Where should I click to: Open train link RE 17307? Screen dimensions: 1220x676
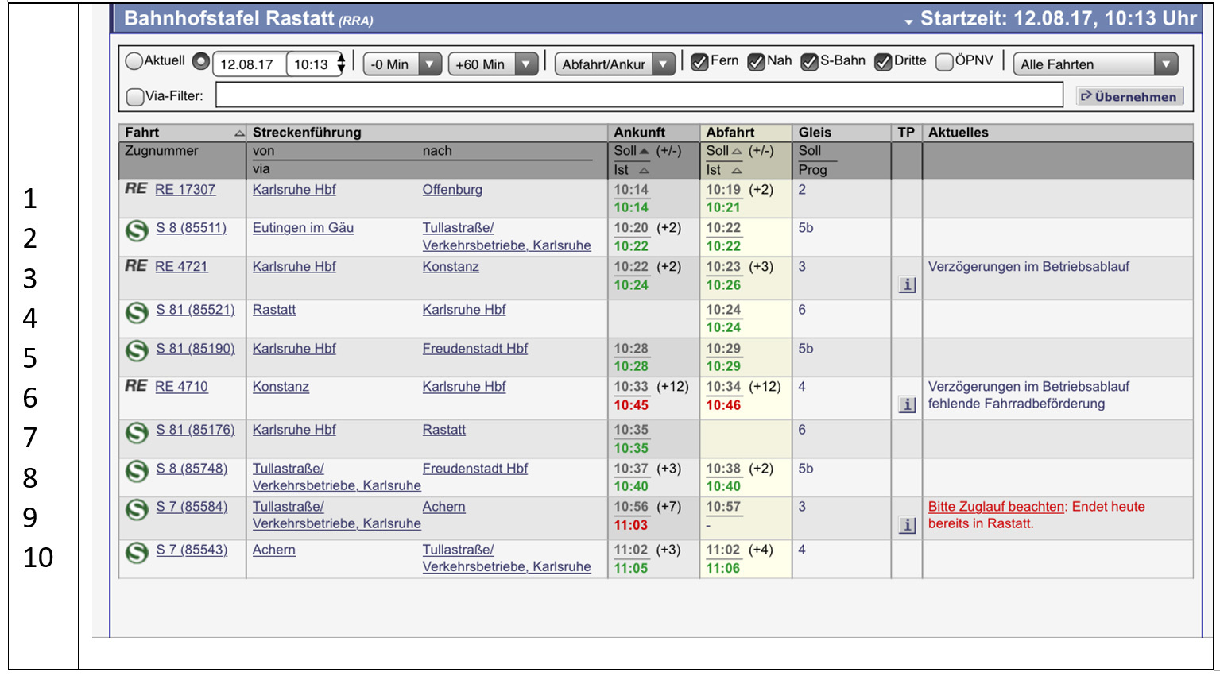[x=185, y=189]
